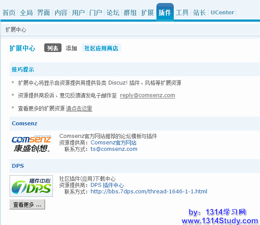
Task: Open the 工具 tab
Action: [x=182, y=13]
